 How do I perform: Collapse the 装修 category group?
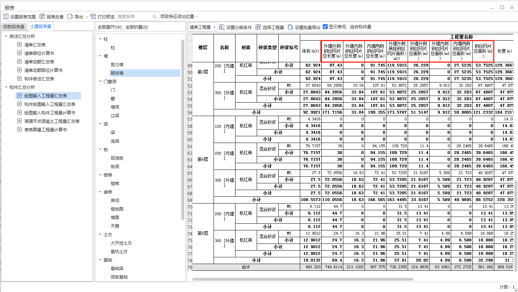pyautogui.click(x=100, y=192)
